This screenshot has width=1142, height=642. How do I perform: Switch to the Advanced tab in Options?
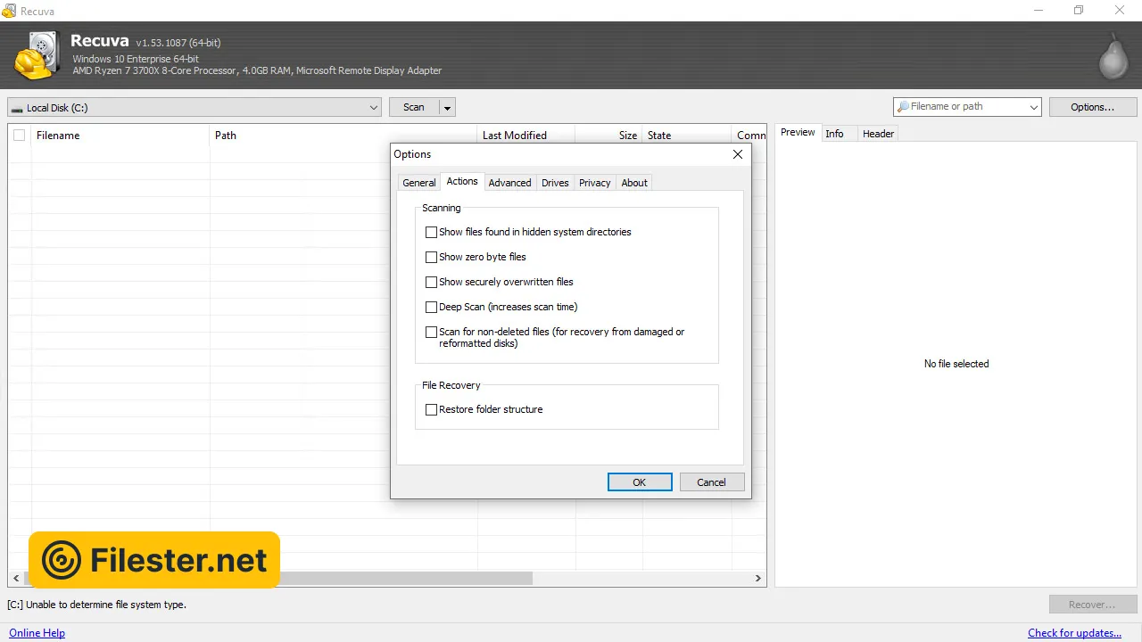click(x=509, y=183)
